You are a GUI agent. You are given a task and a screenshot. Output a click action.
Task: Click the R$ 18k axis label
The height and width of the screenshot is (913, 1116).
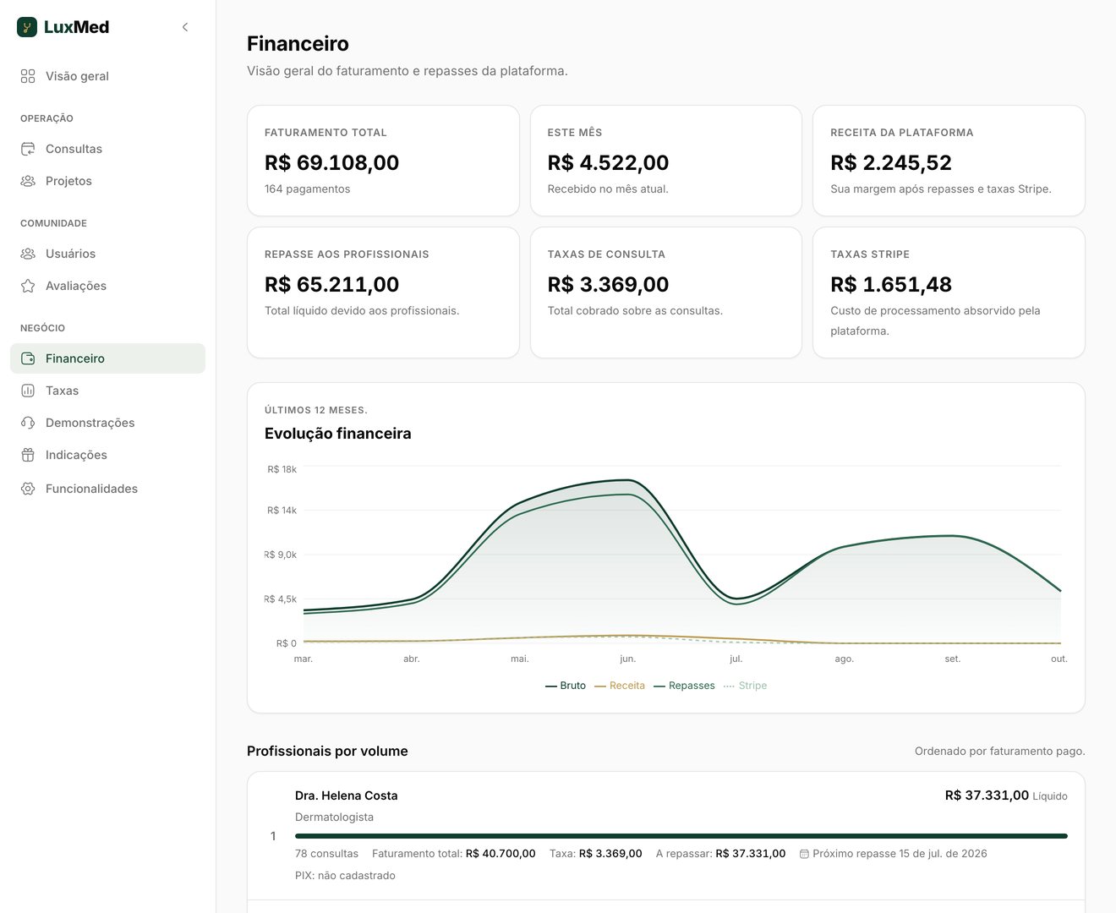[x=282, y=469]
